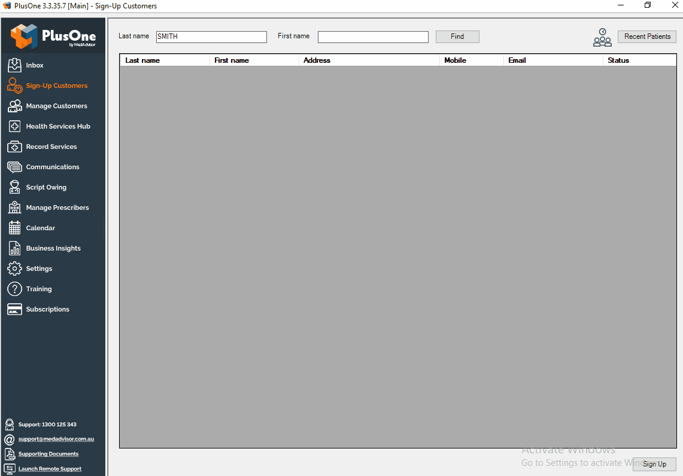
Task: Click the recent patients group icon
Action: pos(602,38)
